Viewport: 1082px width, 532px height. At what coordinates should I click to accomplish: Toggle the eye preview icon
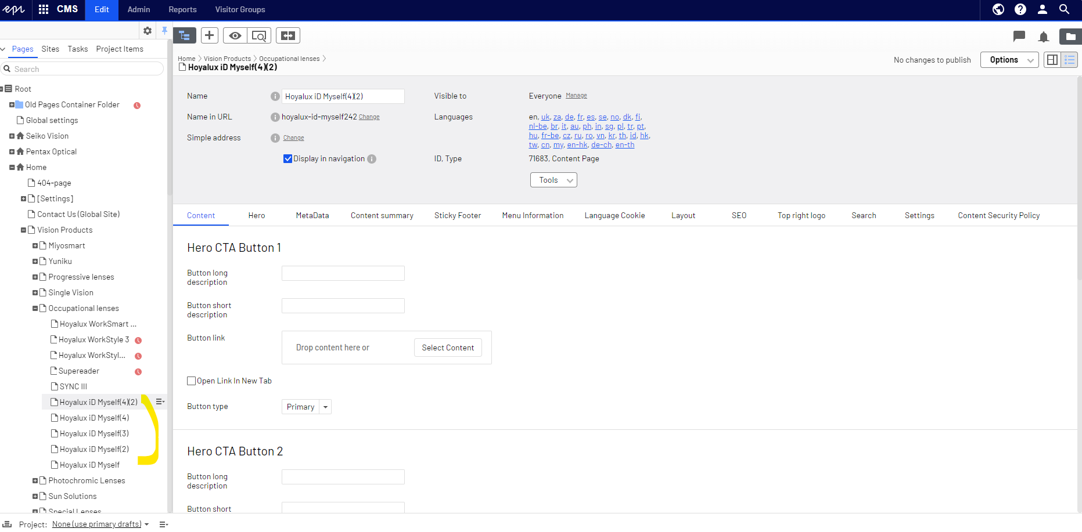235,36
